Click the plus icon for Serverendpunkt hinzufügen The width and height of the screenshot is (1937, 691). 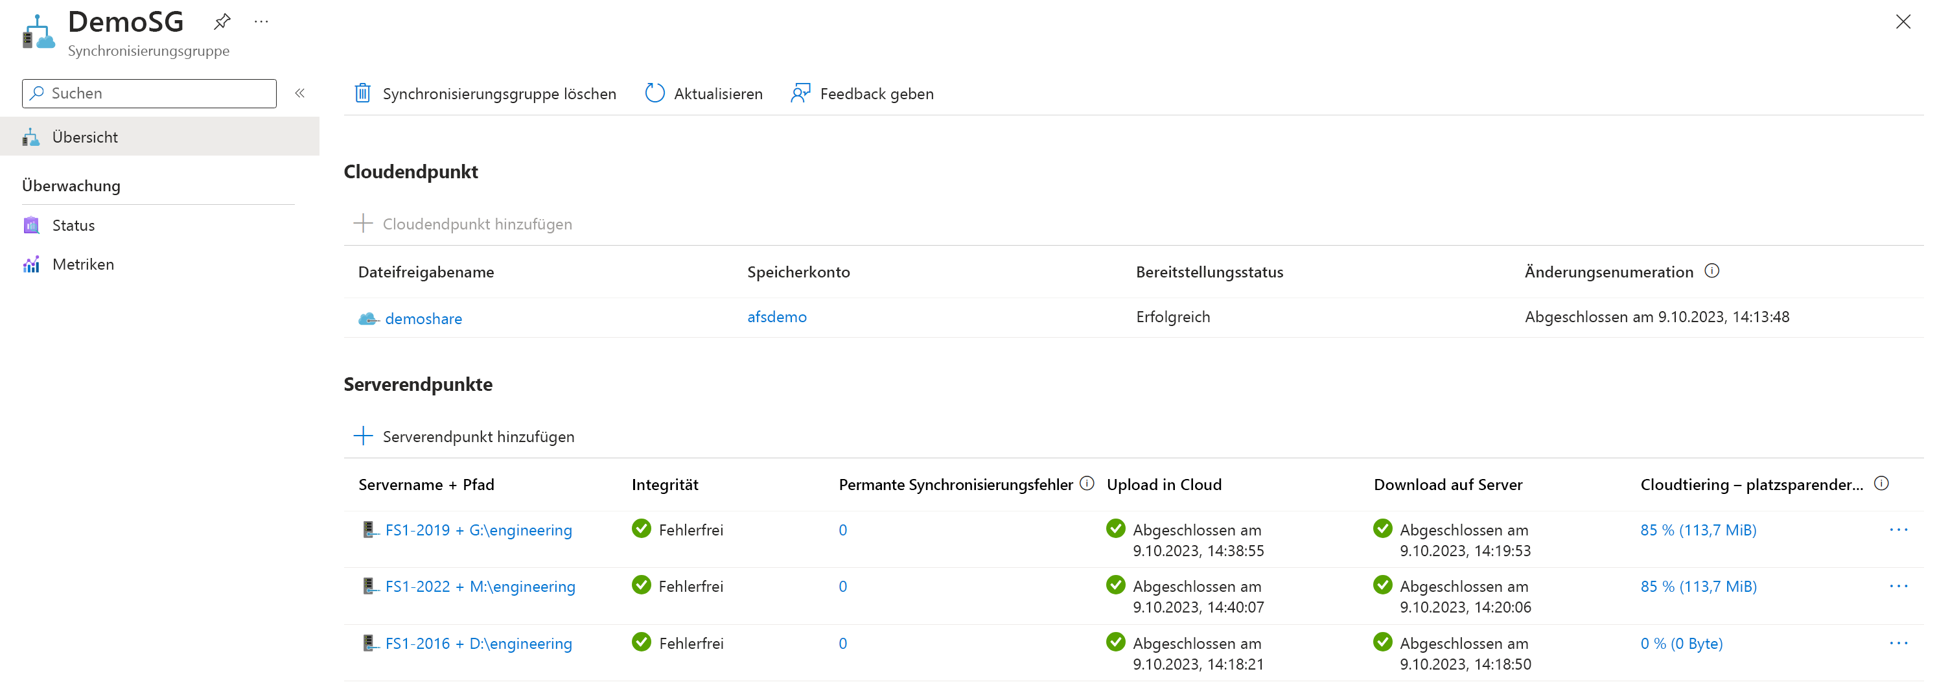pos(363,436)
